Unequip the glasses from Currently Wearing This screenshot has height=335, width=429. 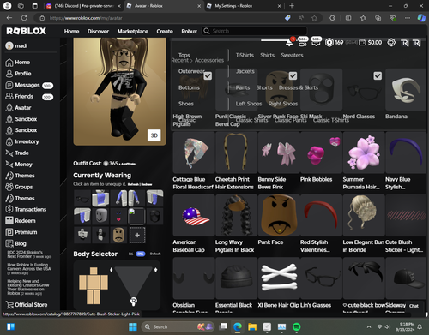click(x=82, y=199)
